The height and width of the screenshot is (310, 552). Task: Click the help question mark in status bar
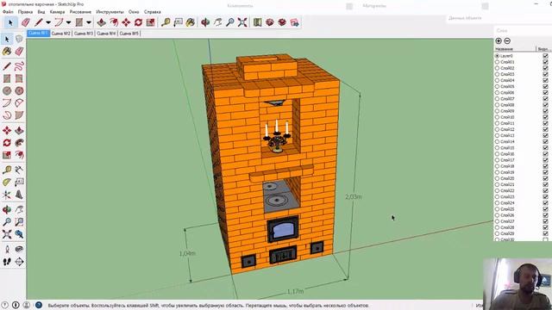[x=4, y=305]
